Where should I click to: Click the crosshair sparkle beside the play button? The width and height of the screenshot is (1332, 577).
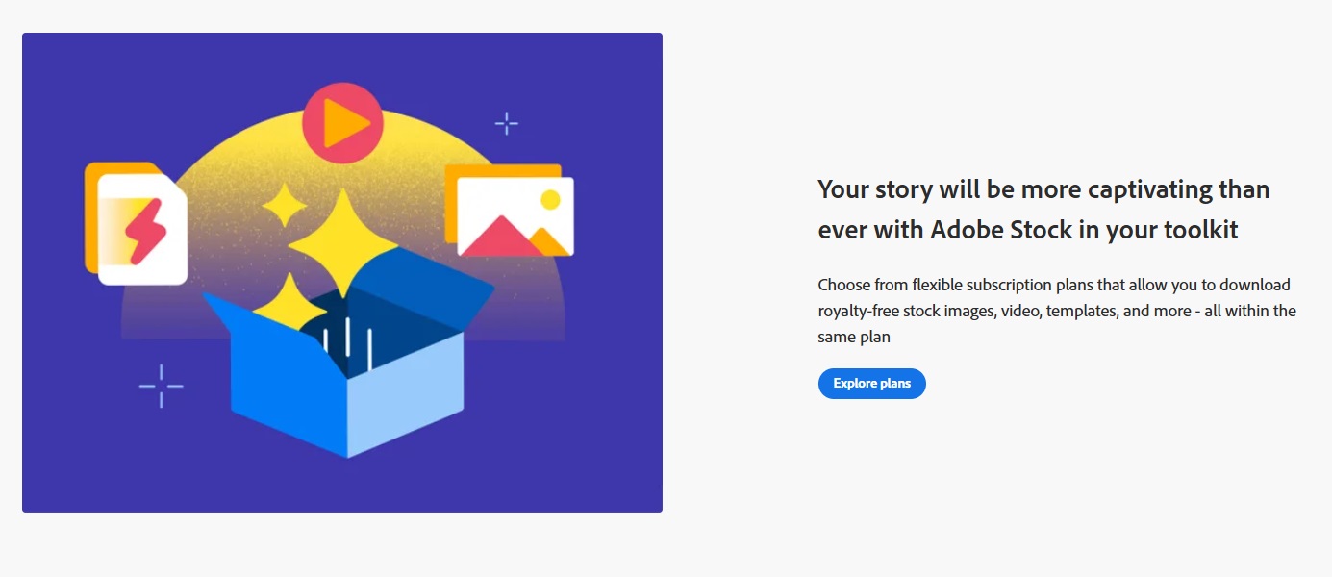pos(506,123)
